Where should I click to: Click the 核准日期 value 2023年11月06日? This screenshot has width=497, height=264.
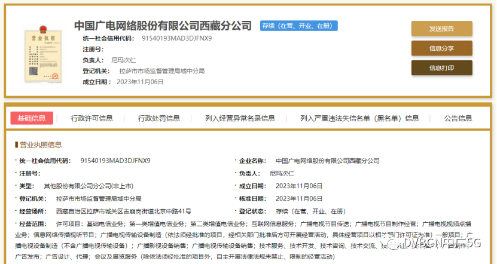[299, 199]
